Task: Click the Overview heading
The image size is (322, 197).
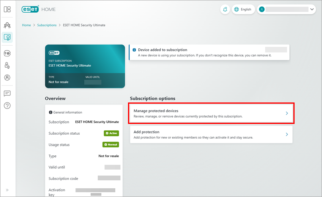Action: coord(55,98)
